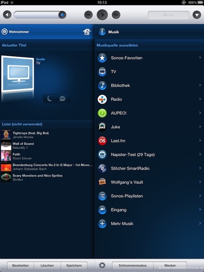Select the Brandenburg Concerto No.3 track
Viewport: 204px width, 272px height.
47,167
